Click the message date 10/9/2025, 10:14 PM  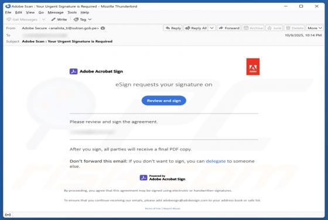(x=303, y=35)
